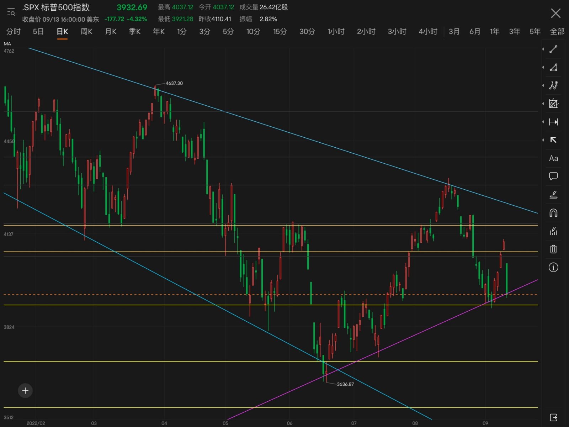Select 3分 interval tab

pyautogui.click(x=204, y=32)
